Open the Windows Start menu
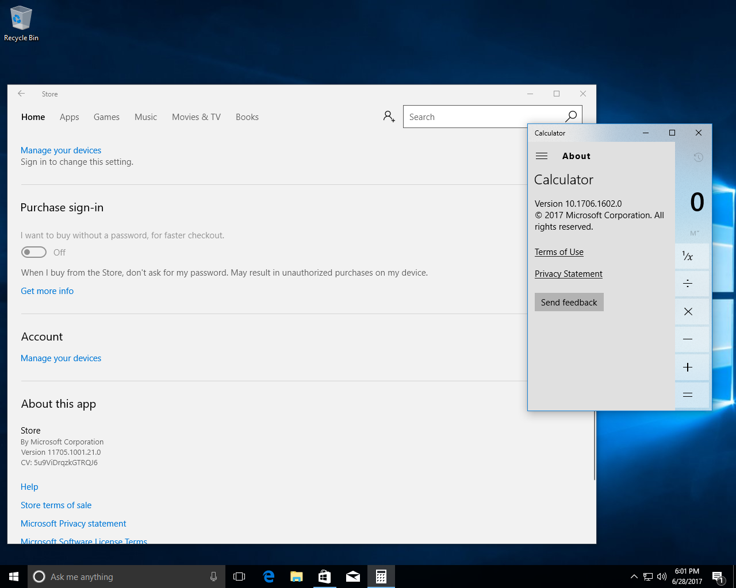 click(14, 577)
